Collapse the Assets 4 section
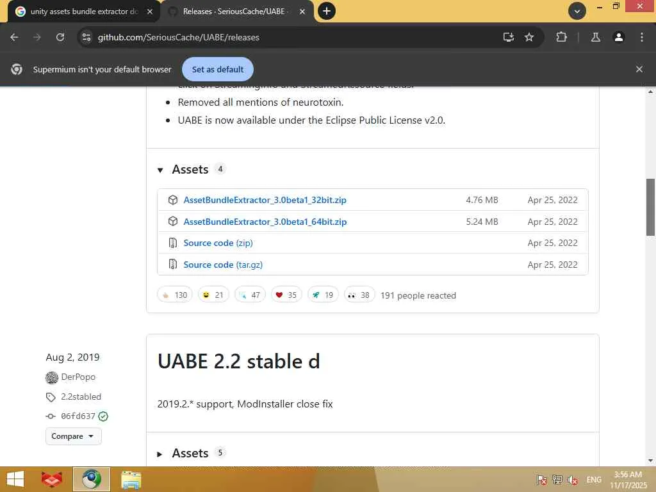 click(160, 170)
